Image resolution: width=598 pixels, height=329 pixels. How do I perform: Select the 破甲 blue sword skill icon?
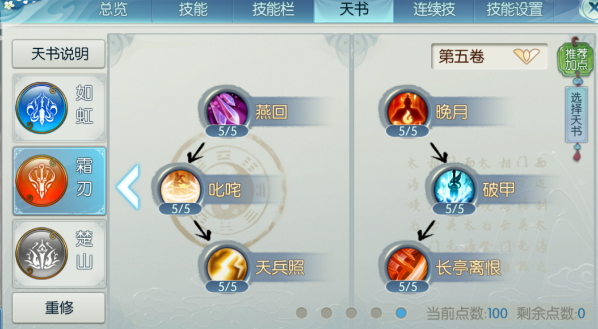(454, 188)
